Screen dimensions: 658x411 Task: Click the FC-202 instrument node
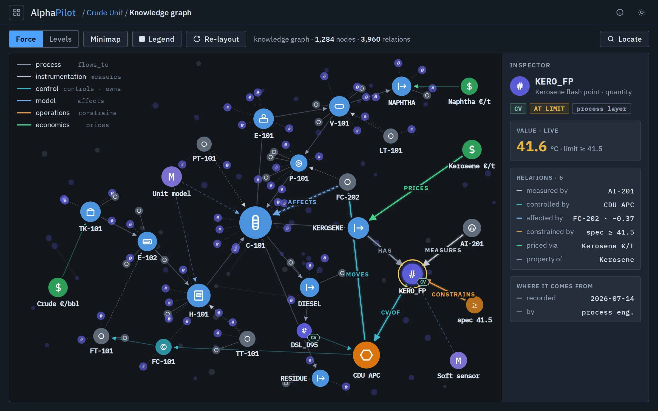[x=347, y=182]
